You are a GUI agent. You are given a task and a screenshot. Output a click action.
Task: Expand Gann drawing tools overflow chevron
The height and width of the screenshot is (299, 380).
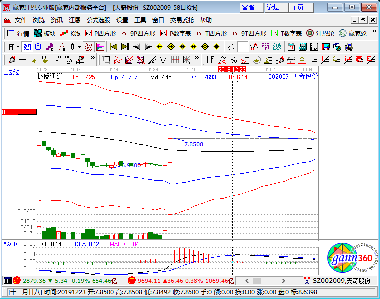point(197,58)
